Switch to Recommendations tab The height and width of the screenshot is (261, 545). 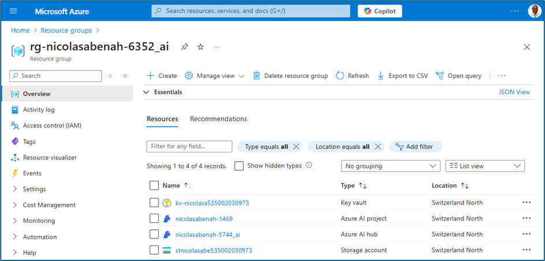(218, 119)
